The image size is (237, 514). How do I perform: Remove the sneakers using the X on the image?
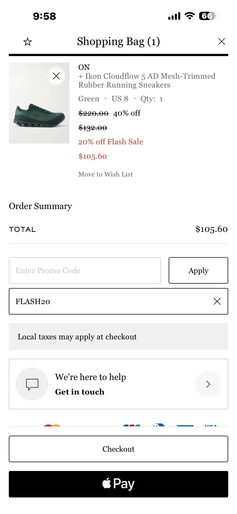pyautogui.click(x=56, y=76)
